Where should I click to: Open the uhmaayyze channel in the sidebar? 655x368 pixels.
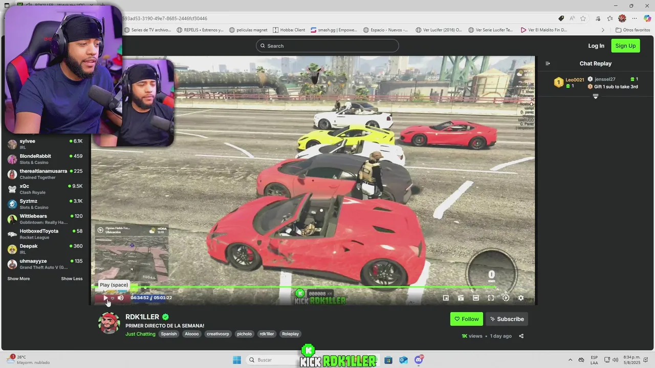(45, 264)
